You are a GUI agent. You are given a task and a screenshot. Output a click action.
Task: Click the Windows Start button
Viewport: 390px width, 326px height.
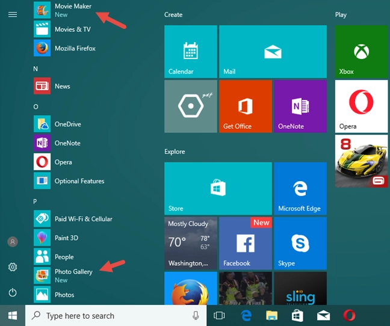[x=13, y=316]
